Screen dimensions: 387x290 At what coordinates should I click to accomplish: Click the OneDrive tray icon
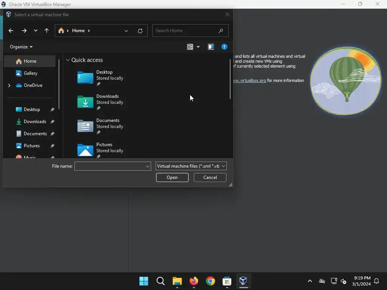322,281
